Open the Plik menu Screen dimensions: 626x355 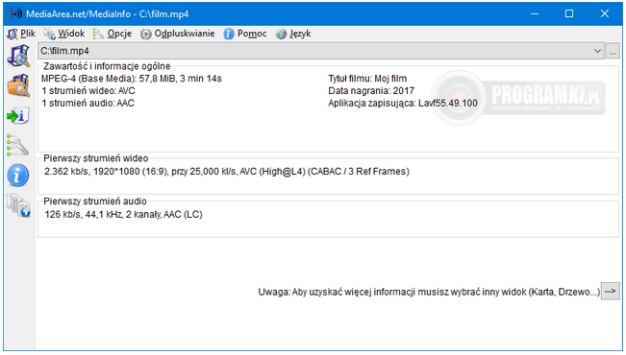point(21,34)
